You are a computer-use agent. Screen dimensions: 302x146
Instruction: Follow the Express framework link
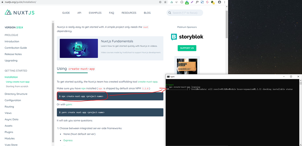click(68, 140)
